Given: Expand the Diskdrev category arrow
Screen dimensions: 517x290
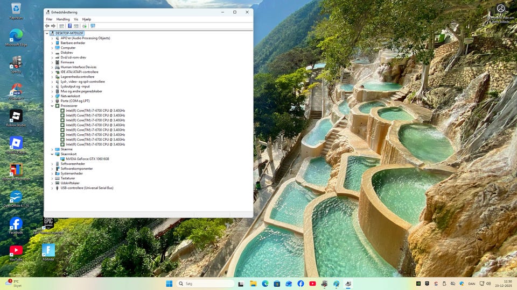Looking at the screenshot, I should [52, 53].
